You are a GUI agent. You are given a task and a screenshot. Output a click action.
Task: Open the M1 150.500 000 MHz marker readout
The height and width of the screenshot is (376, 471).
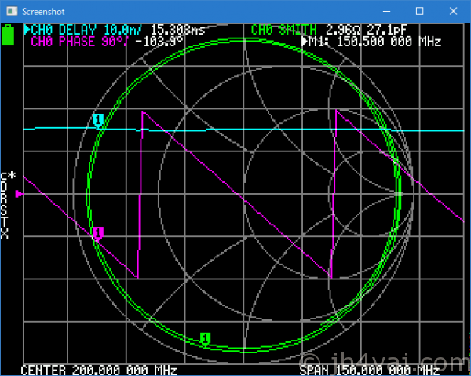pos(377,42)
